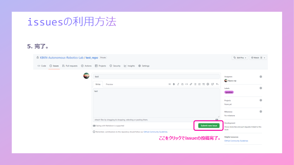
Task: Click the Heading formatting icon
Action: [x=169, y=84]
